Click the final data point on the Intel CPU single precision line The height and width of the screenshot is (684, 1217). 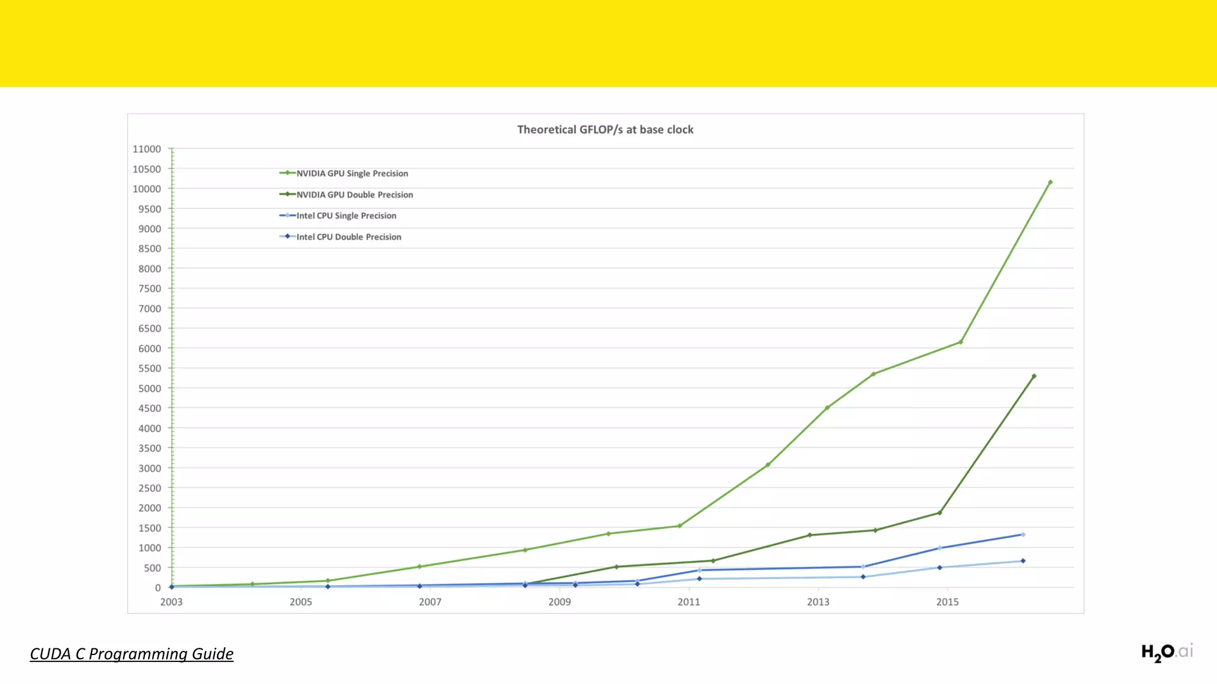[1023, 534]
